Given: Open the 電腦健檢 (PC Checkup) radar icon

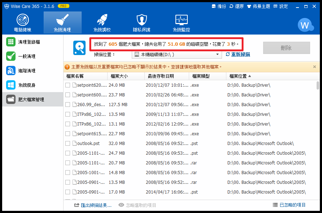Looking at the screenshot, I should click(22, 20).
